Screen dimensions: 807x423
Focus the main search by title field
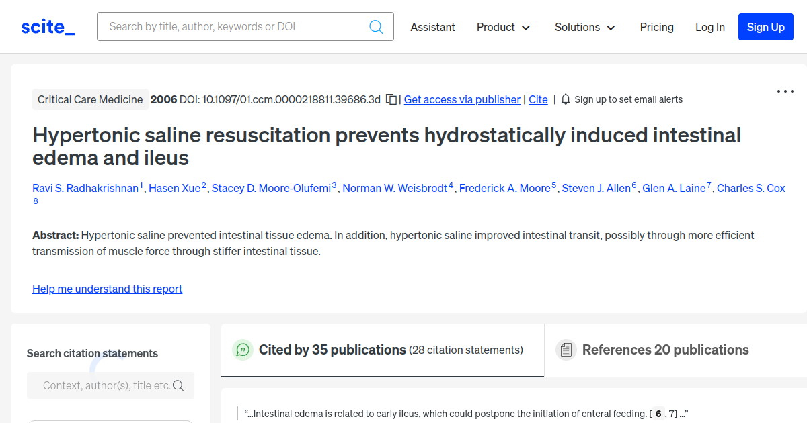(x=235, y=27)
